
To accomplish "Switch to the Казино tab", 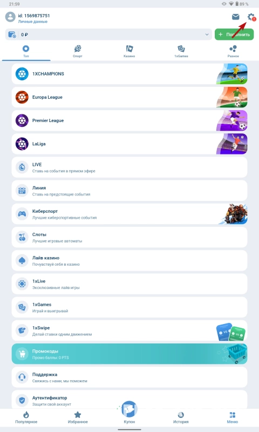I will [129, 51].
